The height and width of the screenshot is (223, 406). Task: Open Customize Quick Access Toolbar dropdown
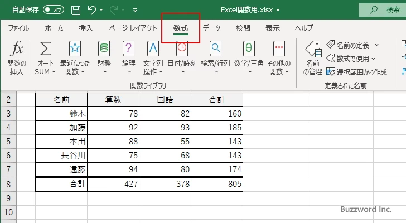pos(135,10)
